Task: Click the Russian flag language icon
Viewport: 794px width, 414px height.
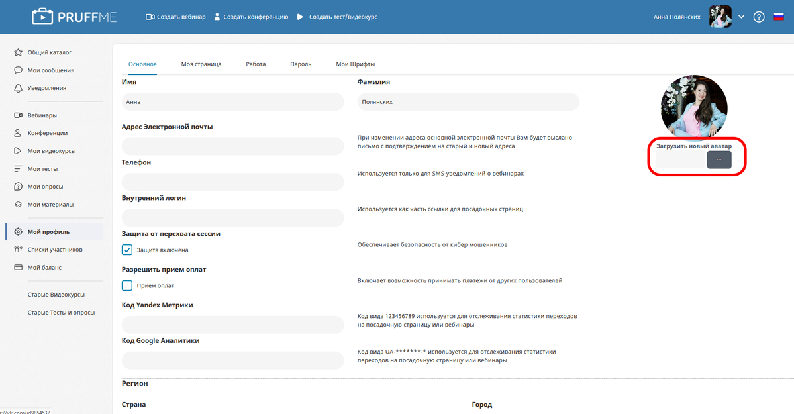Action: click(x=779, y=17)
